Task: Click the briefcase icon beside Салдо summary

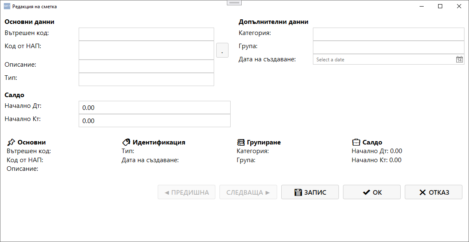Action: 356,142
